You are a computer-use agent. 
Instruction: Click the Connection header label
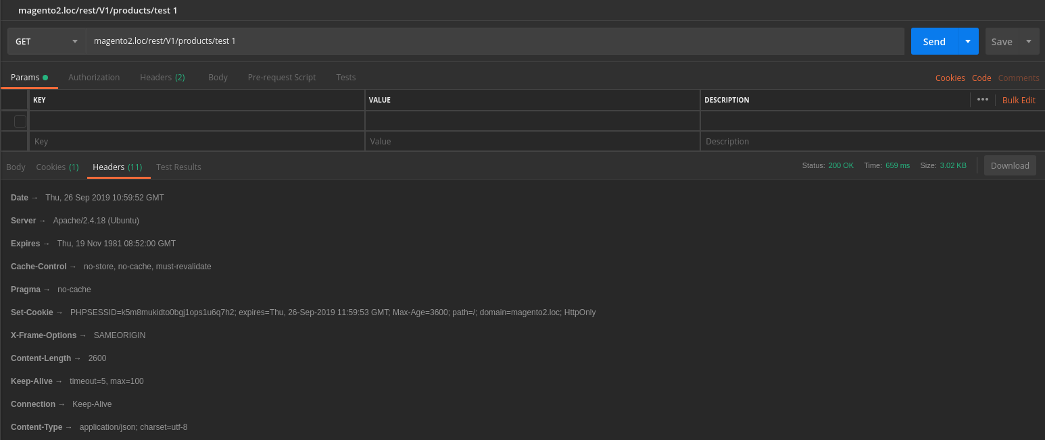tap(33, 404)
